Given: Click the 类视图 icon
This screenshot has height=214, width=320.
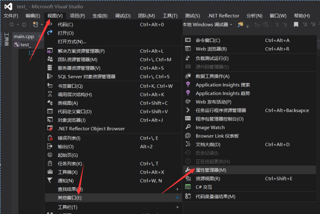Looking at the screenshot, I should (50, 103).
